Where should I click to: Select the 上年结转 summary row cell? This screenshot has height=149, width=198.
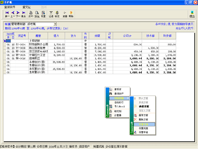pos(38,41)
